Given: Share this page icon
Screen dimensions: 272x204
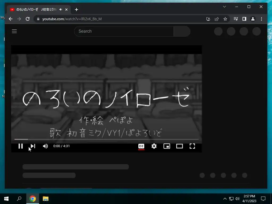Looking at the screenshot, I should [x=217, y=19].
